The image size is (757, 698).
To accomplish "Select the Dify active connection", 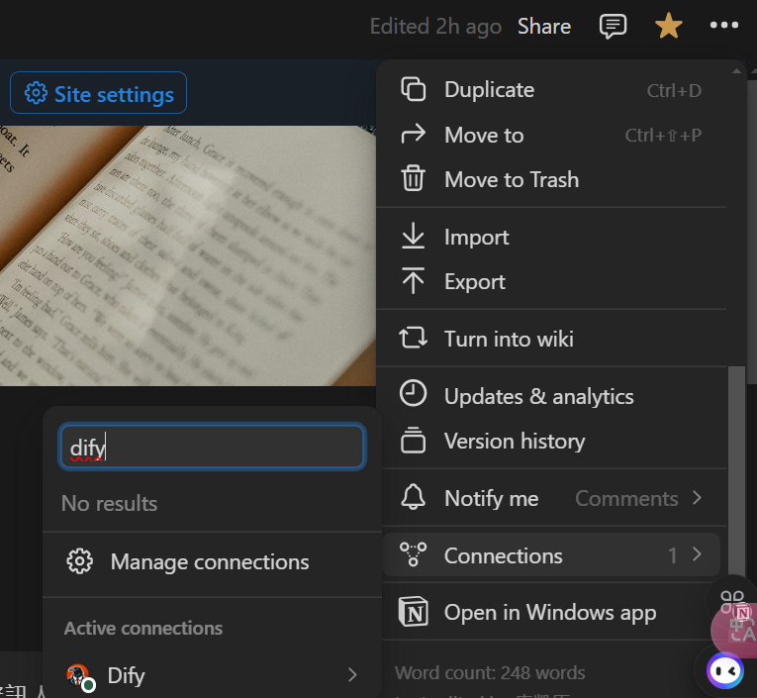I will pyautogui.click(x=212, y=675).
